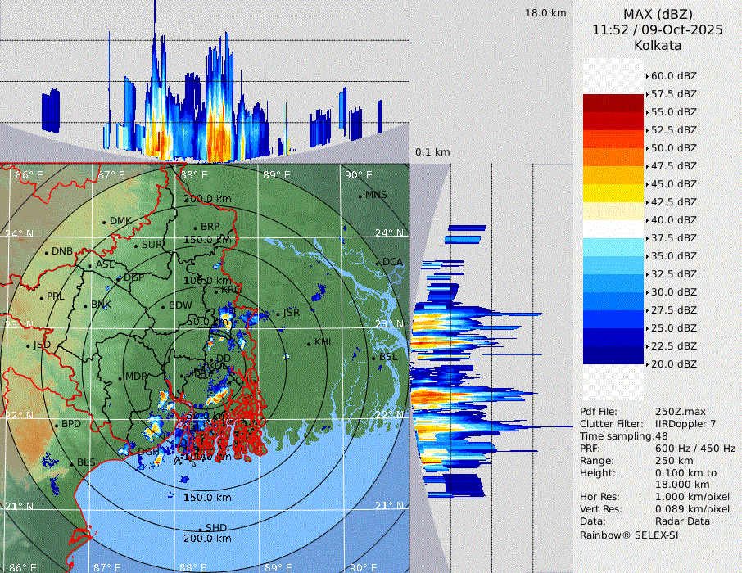The width and height of the screenshot is (742, 573).
Task: Select the BPD station marker
Action: coord(56,426)
